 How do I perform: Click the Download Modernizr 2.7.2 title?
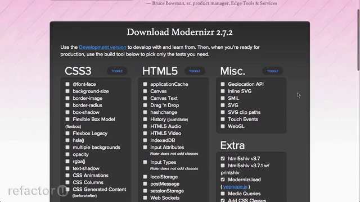[180, 33]
